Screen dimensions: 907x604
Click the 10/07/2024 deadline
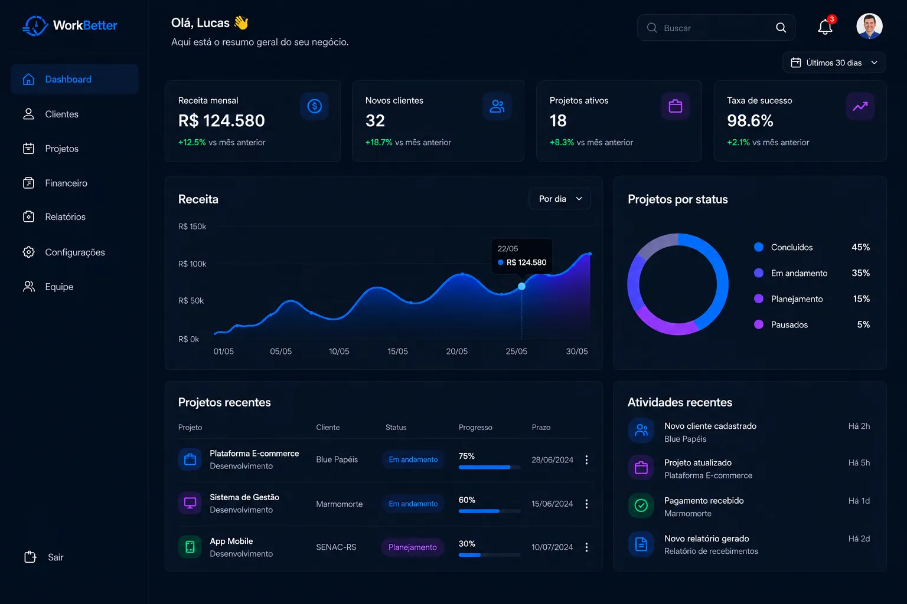[x=552, y=547]
